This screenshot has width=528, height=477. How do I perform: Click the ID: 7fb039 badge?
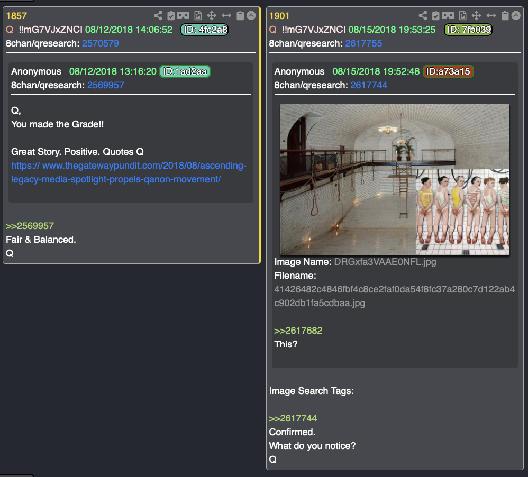468,30
